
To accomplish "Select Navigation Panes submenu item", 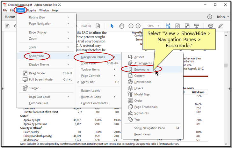I will coord(98,57).
